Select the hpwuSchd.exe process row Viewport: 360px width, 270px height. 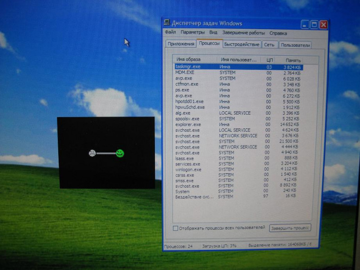[x=237, y=108]
